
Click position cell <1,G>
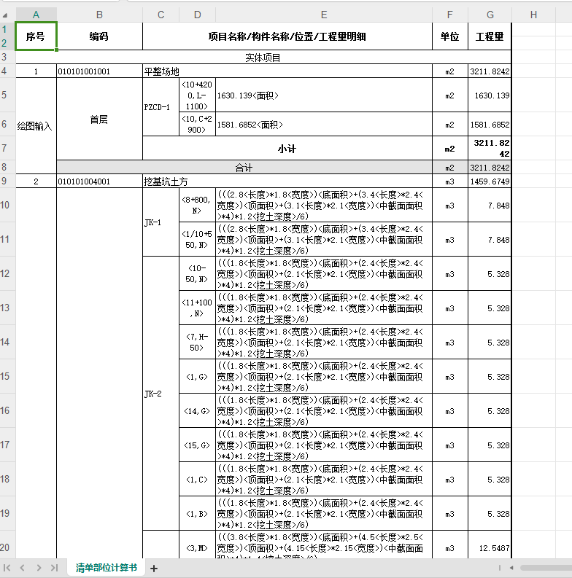[197, 376]
